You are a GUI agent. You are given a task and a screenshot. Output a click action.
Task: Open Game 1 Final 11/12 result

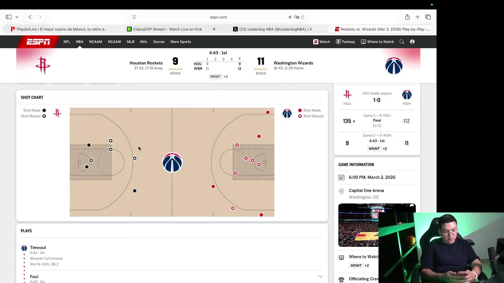click(377, 121)
